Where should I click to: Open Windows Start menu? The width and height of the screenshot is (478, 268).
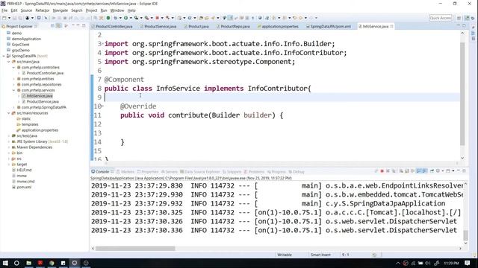pyautogui.click(x=5, y=263)
